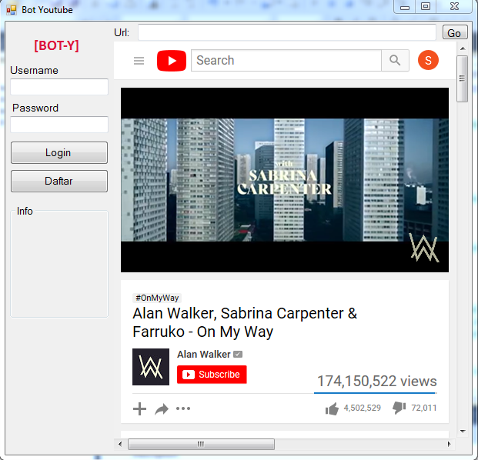Focus the Username input field
The width and height of the screenshot is (478, 460).
(59, 87)
